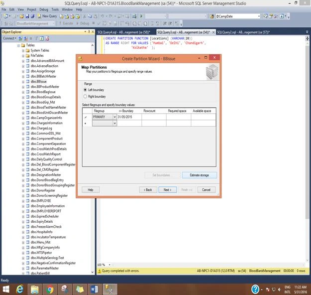Click the refresh icon in Object Explorer
Viewport: 311px width, 295px height.
(x=42, y=38)
